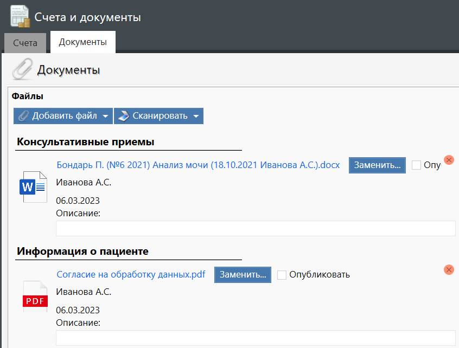This screenshot has height=348, width=459.
Task: Click the Word document file icon
Action: click(35, 186)
